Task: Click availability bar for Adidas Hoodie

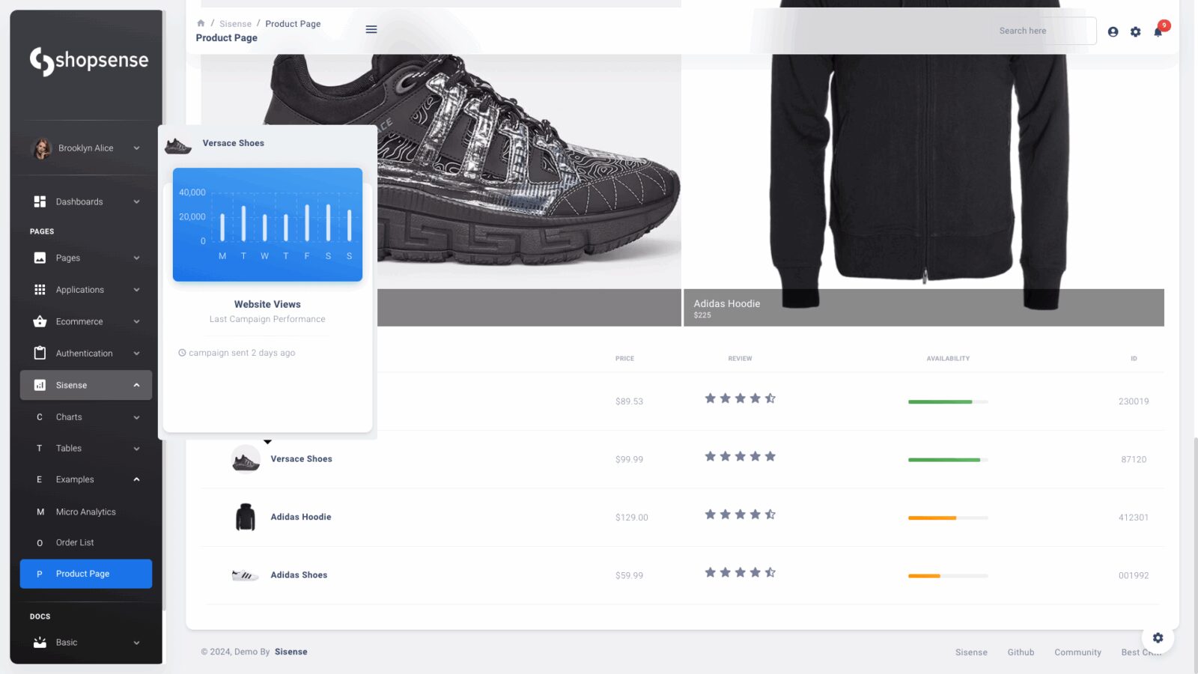Action: [948, 517]
